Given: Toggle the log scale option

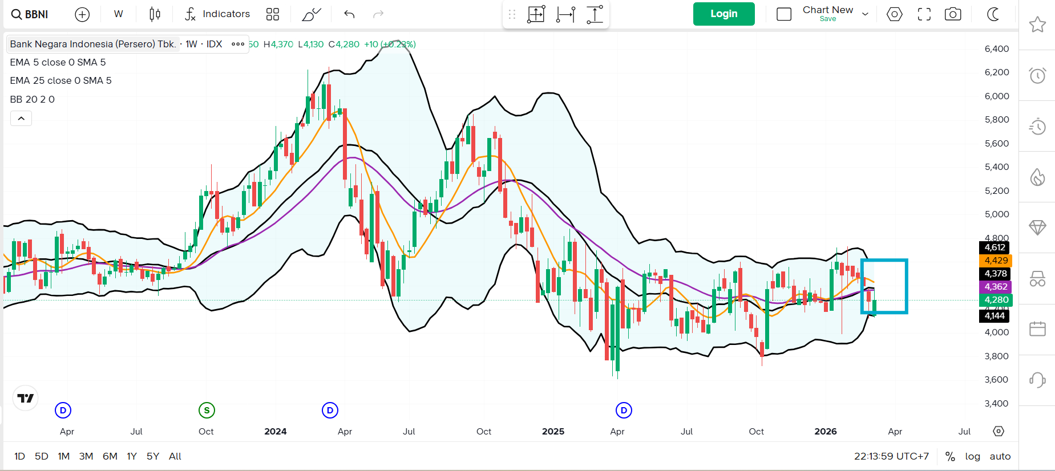Looking at the screenshot, I should coord(972,456).
